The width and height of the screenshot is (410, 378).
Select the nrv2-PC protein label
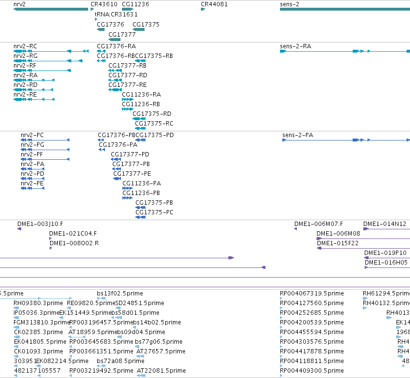pos(32,135)
